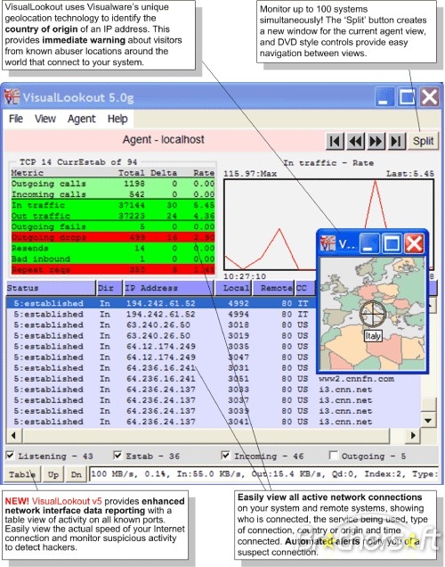445x567 pixels.
Task: Click the map popup window's title icon
Action: (328, 243)
